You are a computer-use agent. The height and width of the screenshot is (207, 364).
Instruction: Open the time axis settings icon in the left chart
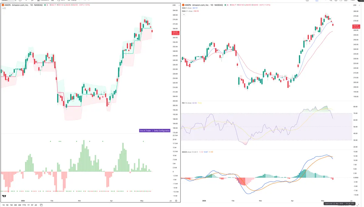tap(176, 201)
